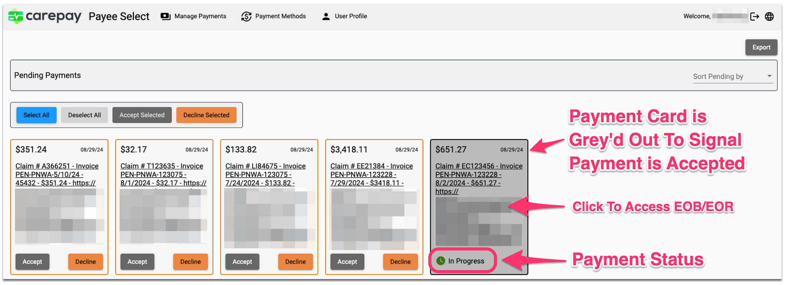Viewport: 787px width, 285px height.
Task: Click the logout arrow icon
Action: [x=754, y=16]
